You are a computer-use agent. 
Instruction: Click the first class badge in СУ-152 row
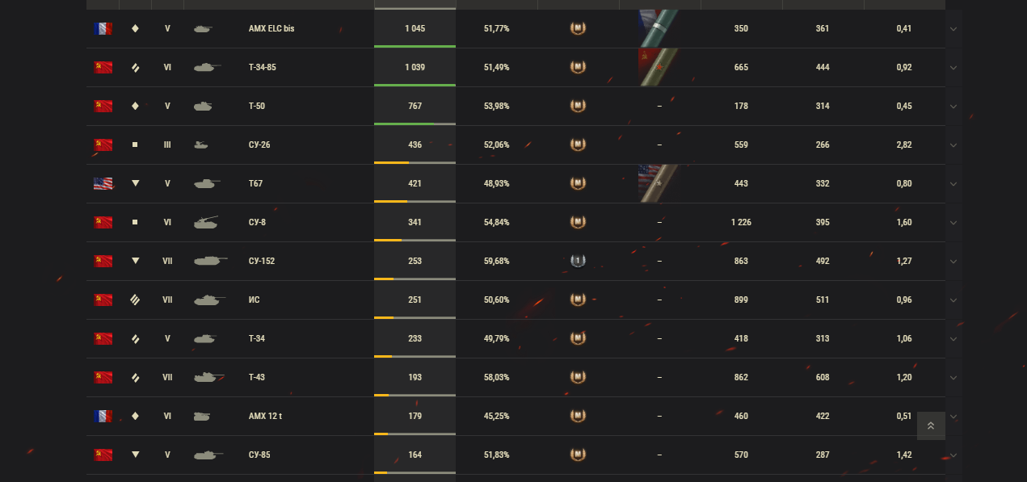(578, 261)
